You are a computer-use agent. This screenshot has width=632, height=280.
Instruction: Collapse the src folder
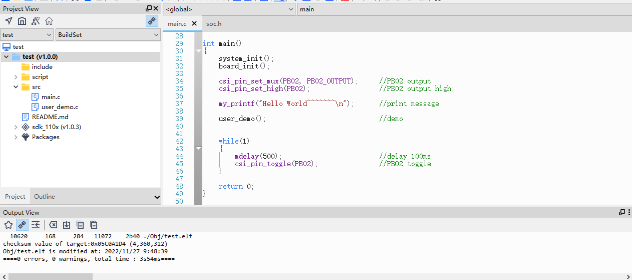(x=16, y=87)
